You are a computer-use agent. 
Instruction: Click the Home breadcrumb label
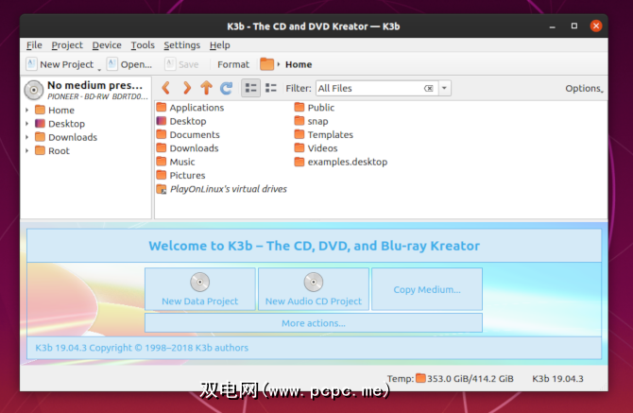click(x=299, y=64)
